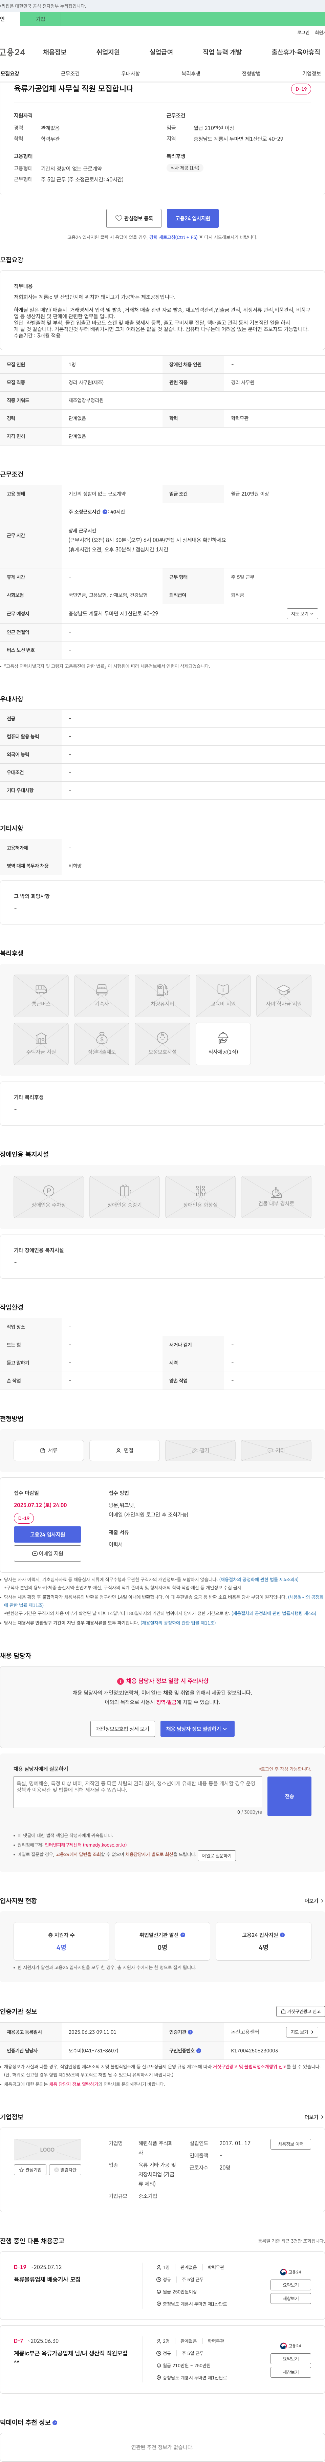Image resolution: width=325 pixels, height=2462 pixels.
Task: Expand 채용 담당자 정보 열람하기
Action: 197,1728
